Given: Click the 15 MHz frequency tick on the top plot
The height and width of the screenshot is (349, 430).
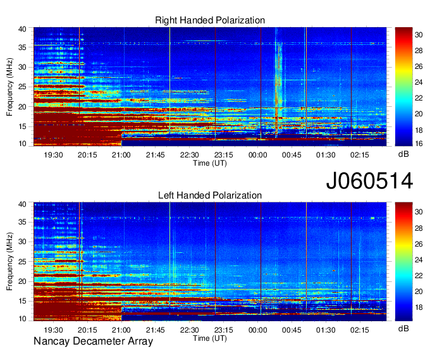Looking at the screenshot, I should click(x=22, y=126).
